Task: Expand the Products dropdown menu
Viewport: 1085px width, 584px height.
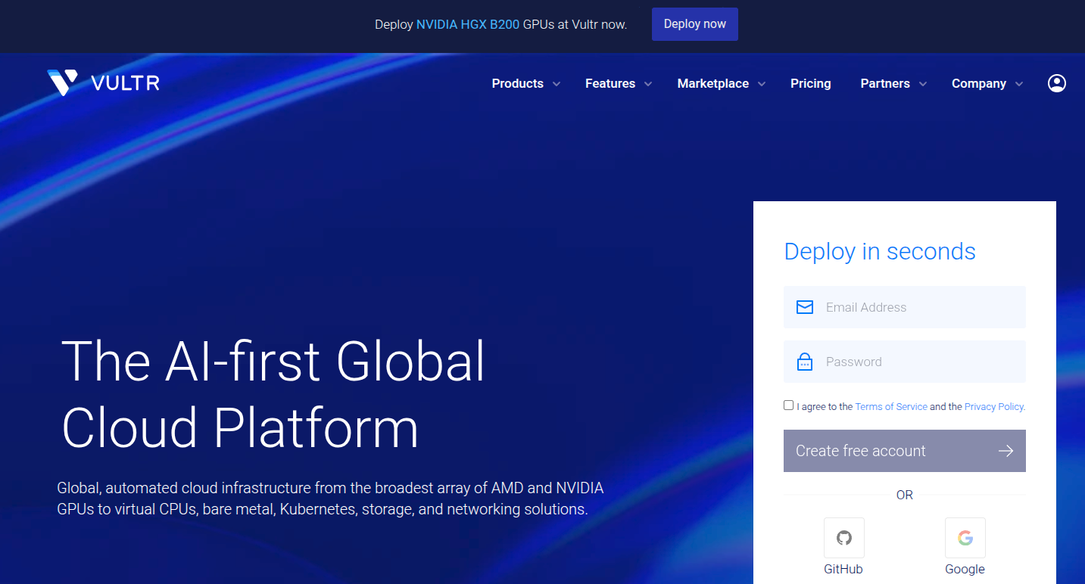Action: click(x=525, y=84)
